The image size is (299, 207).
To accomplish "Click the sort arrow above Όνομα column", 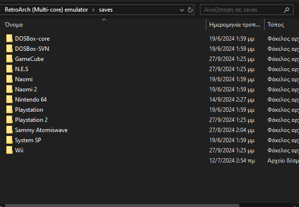I will point(104,19).
